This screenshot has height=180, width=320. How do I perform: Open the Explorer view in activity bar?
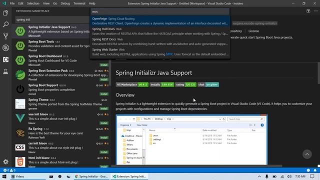coord(5,13)
